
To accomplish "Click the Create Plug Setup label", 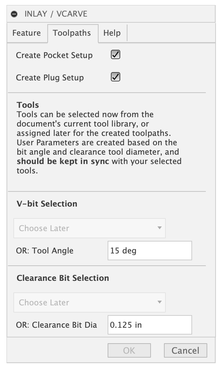I will click(x=50, y=78).
